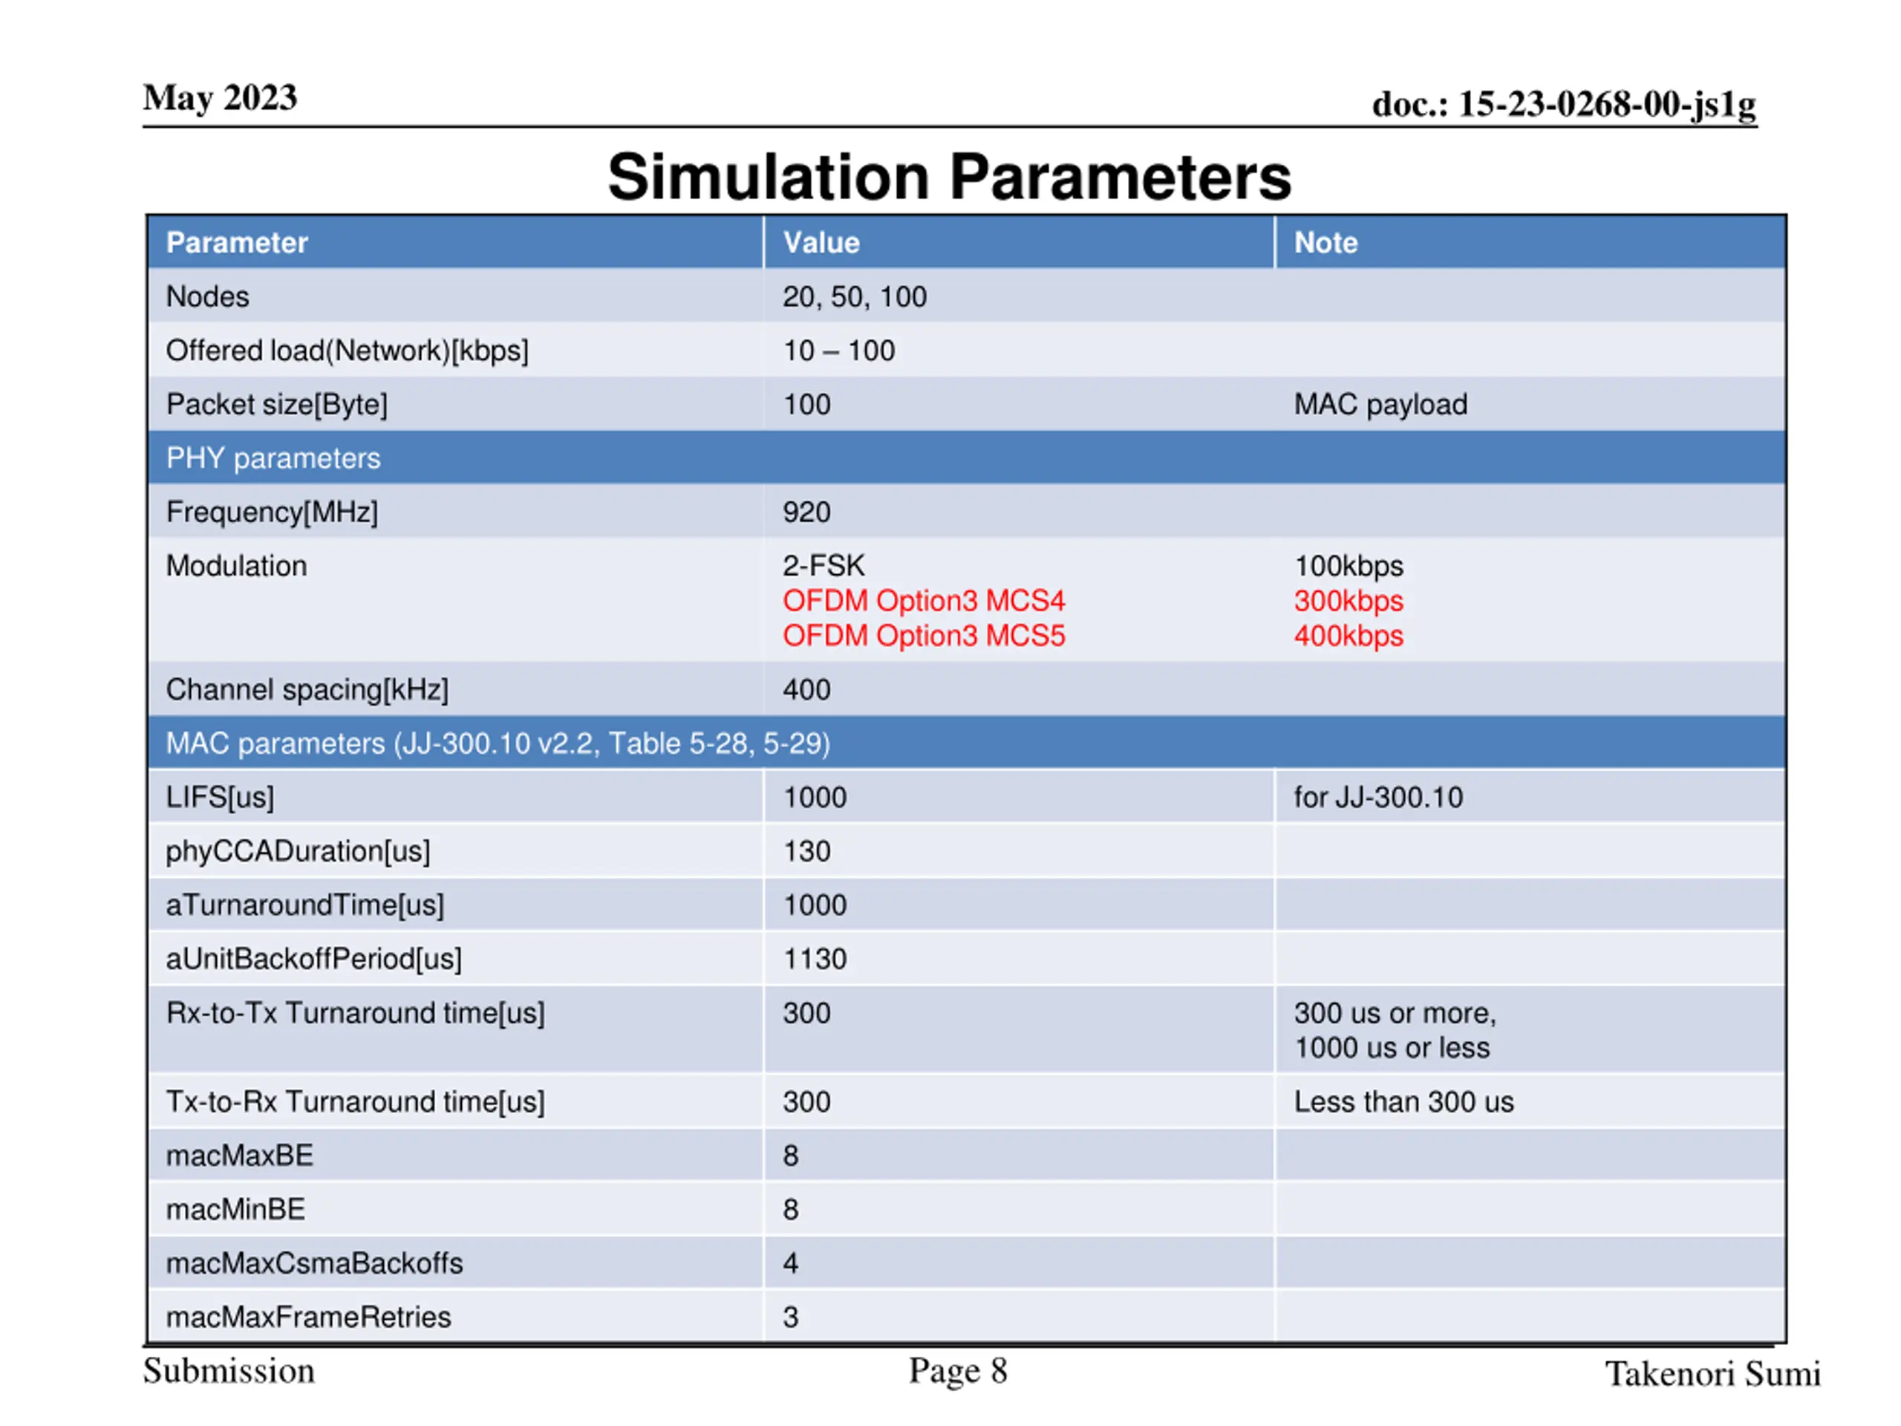Viewport: 1901px width, 1426px height.
Task: Select the 'macMaxCsmaBackoffs' cell
Action: (455, 1263)
